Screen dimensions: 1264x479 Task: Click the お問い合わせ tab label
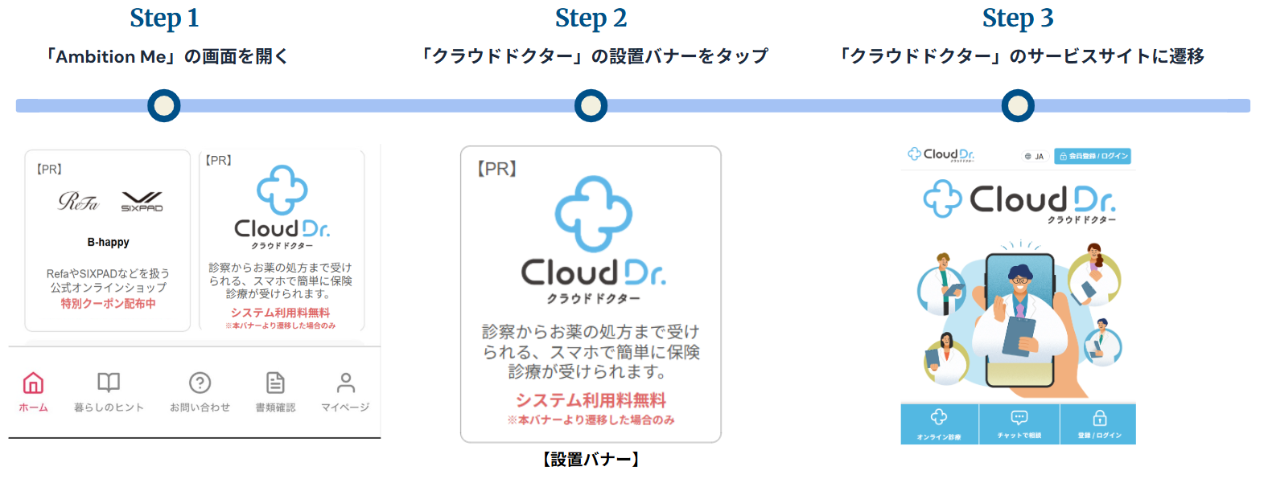200,407
